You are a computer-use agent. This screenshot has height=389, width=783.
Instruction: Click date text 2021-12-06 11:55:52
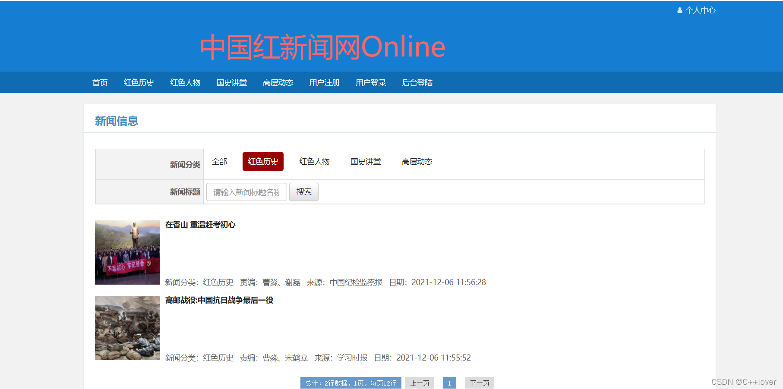[433, 358]
